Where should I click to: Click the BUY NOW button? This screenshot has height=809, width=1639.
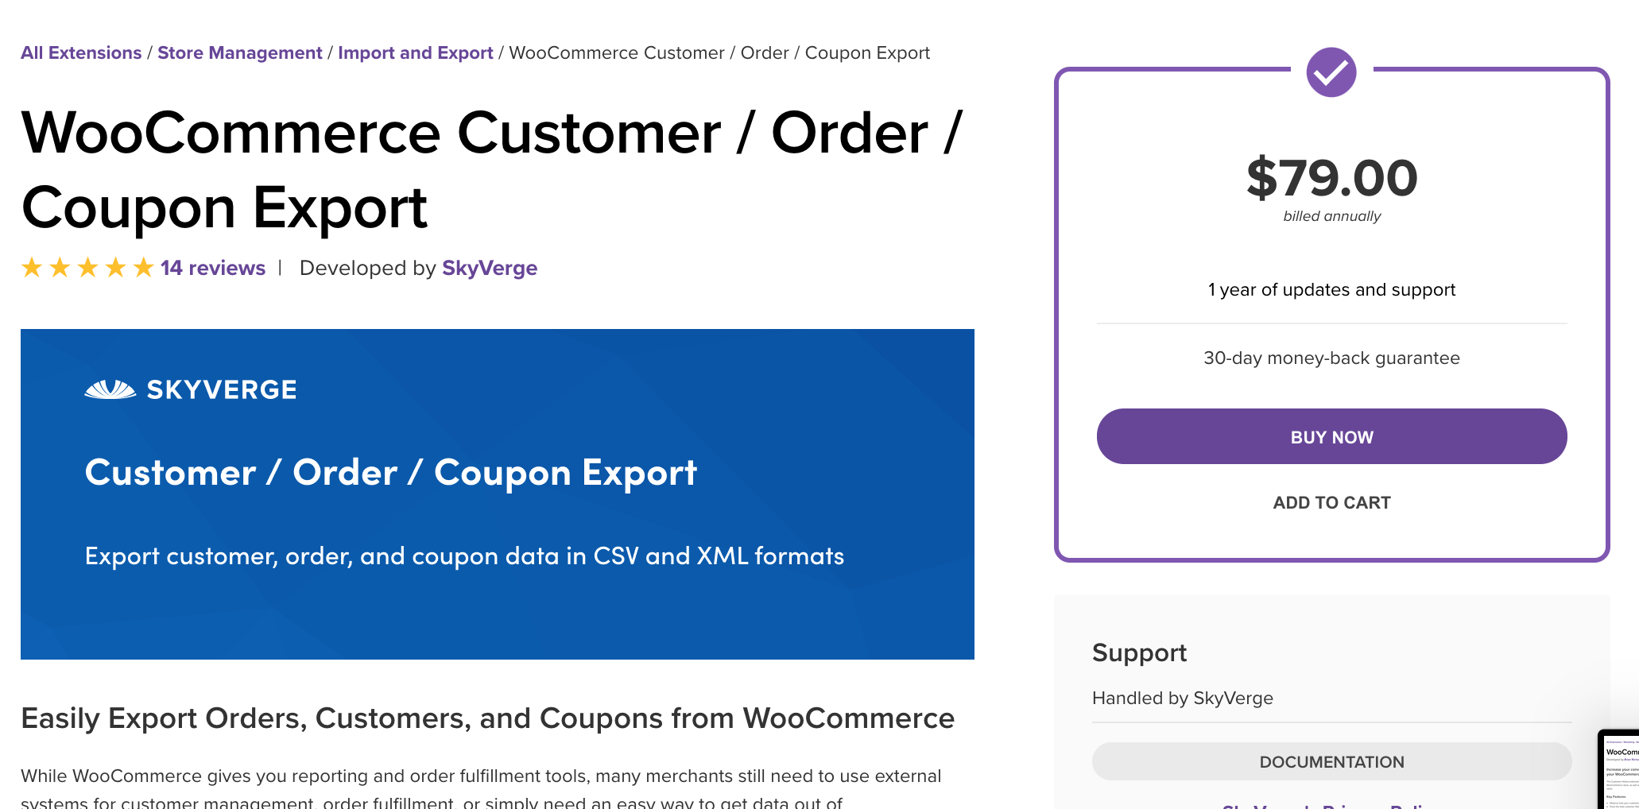coord(1331,436)
